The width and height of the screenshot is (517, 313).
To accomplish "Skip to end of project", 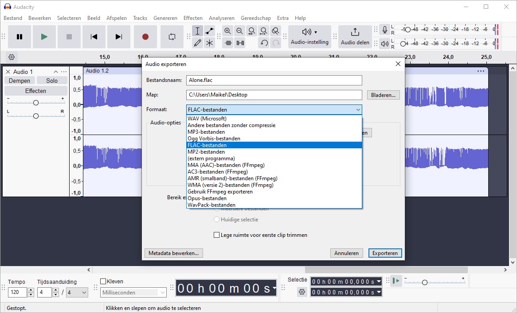I will [x=119, y=37].
